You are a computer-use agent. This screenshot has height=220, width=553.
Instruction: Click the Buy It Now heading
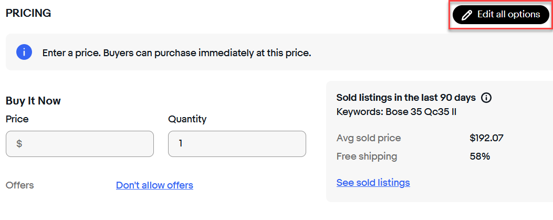33,101
